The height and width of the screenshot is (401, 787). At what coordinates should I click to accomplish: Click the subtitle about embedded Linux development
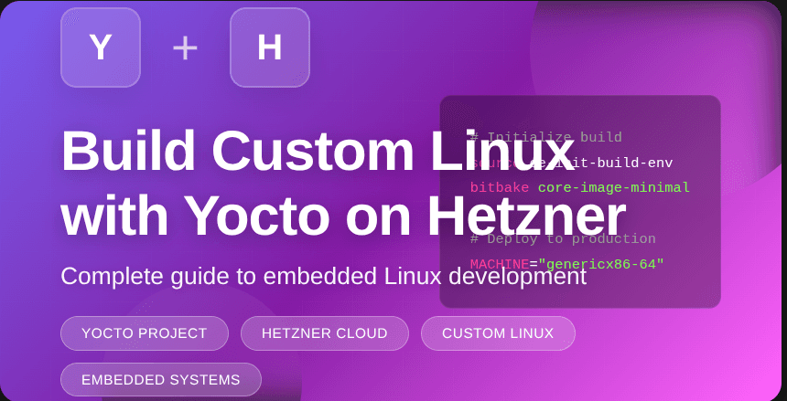(x=324, y=276)
